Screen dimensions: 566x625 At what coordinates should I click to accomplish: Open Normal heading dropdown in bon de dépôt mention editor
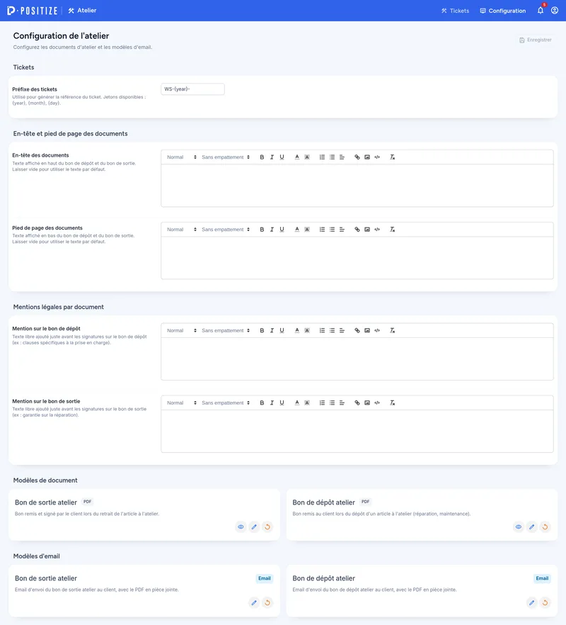coord(182,330)
